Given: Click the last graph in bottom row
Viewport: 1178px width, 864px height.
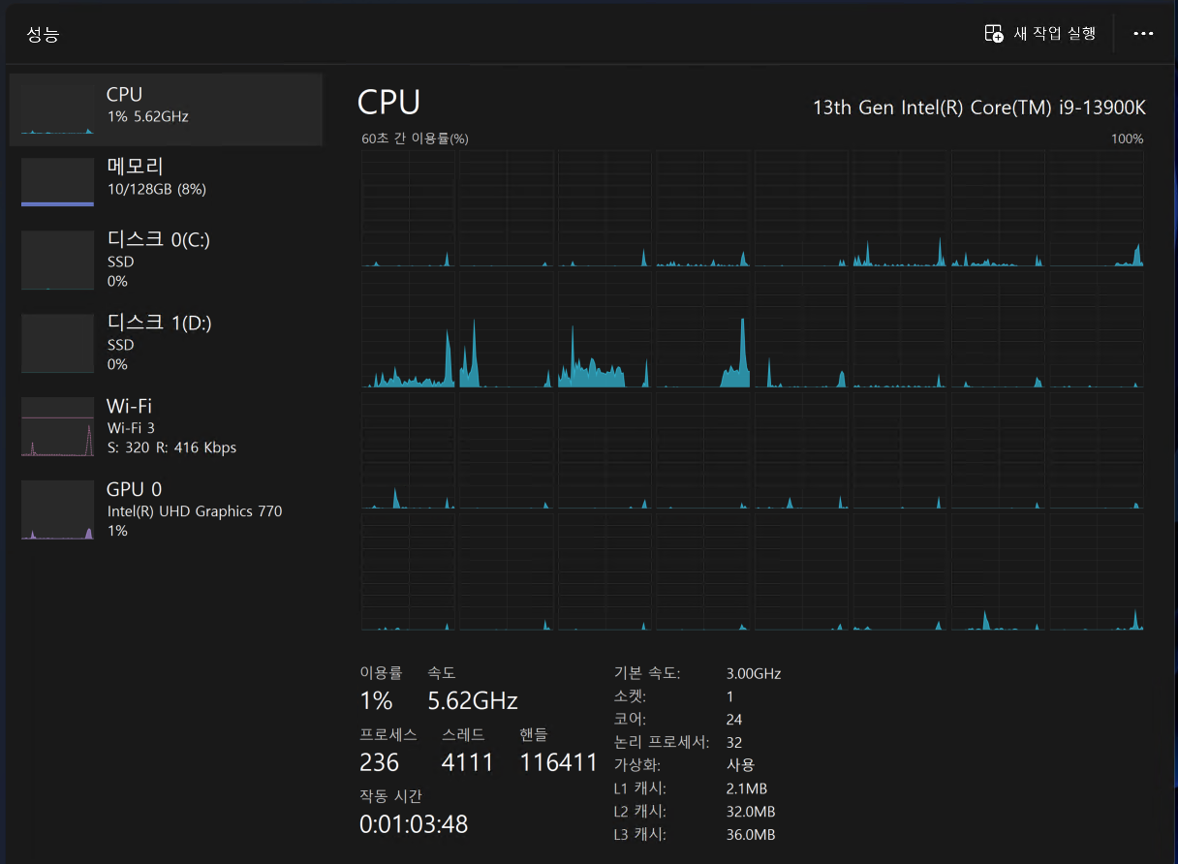Looking at the screenshot, I should click(1097, 571).
